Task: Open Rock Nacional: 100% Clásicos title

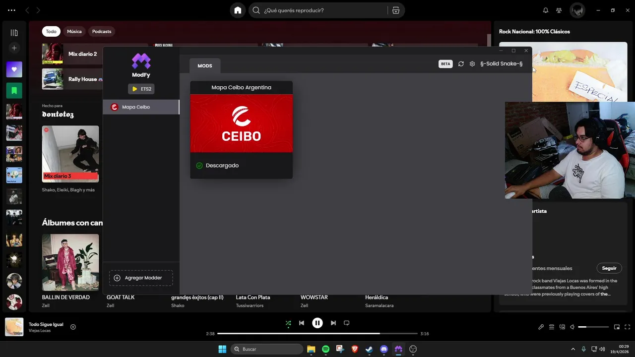Action: click(x=534, y=32)
